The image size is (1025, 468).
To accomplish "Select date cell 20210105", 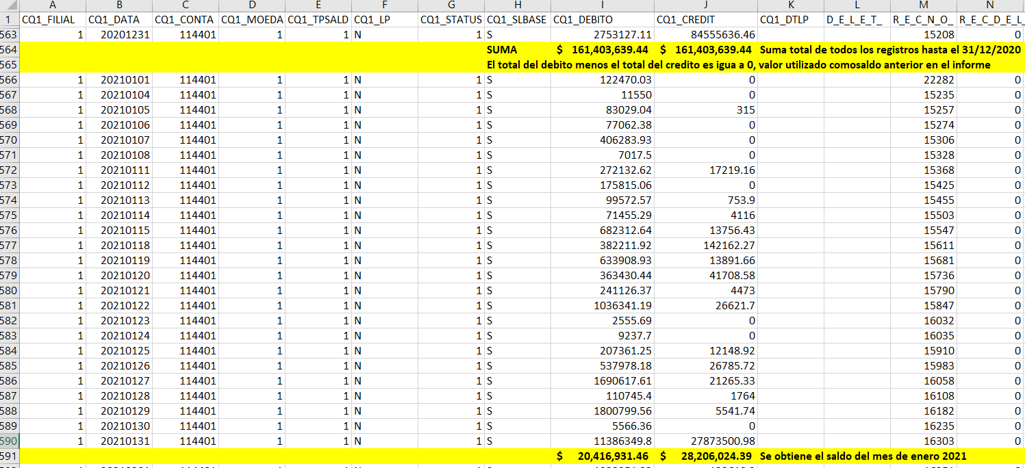I will click(x=120, y=110).
